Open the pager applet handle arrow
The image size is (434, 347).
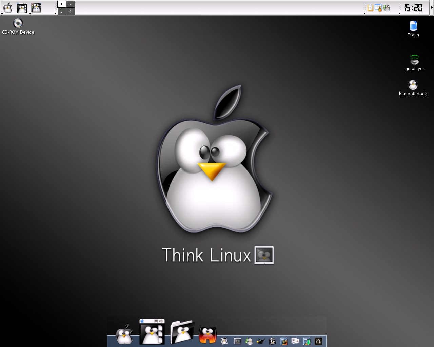(56, 13)
